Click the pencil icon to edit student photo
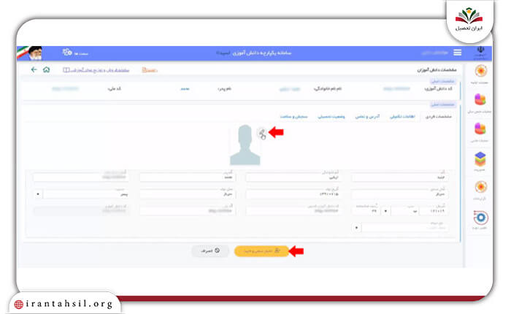The width and height of the screenshot is (511, 314). [x=262, y=133]
